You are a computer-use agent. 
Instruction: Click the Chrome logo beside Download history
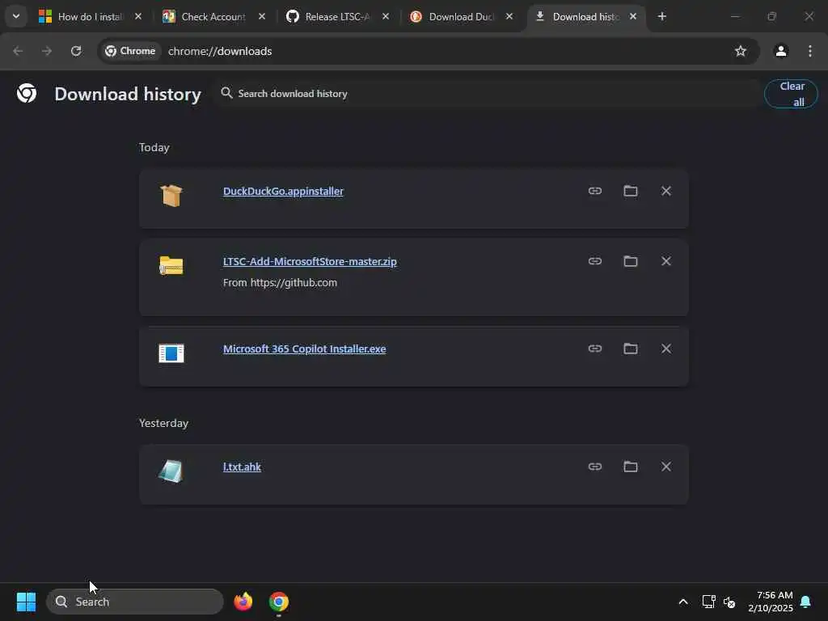click(x=27, y=94)
